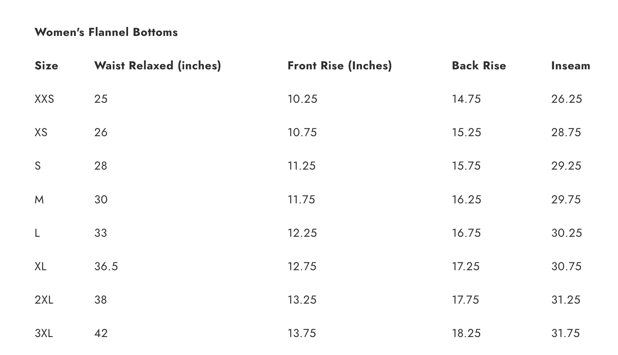The image size is (618, 355).
Task: Click the Front Rise (Inches) header
Action: click(339, 66)
